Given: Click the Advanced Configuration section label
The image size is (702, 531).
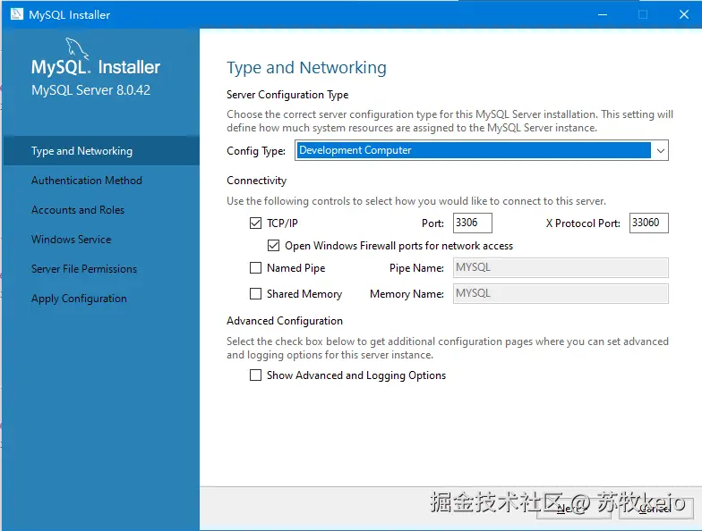Looking at the screenshot, I should (285, 321).
